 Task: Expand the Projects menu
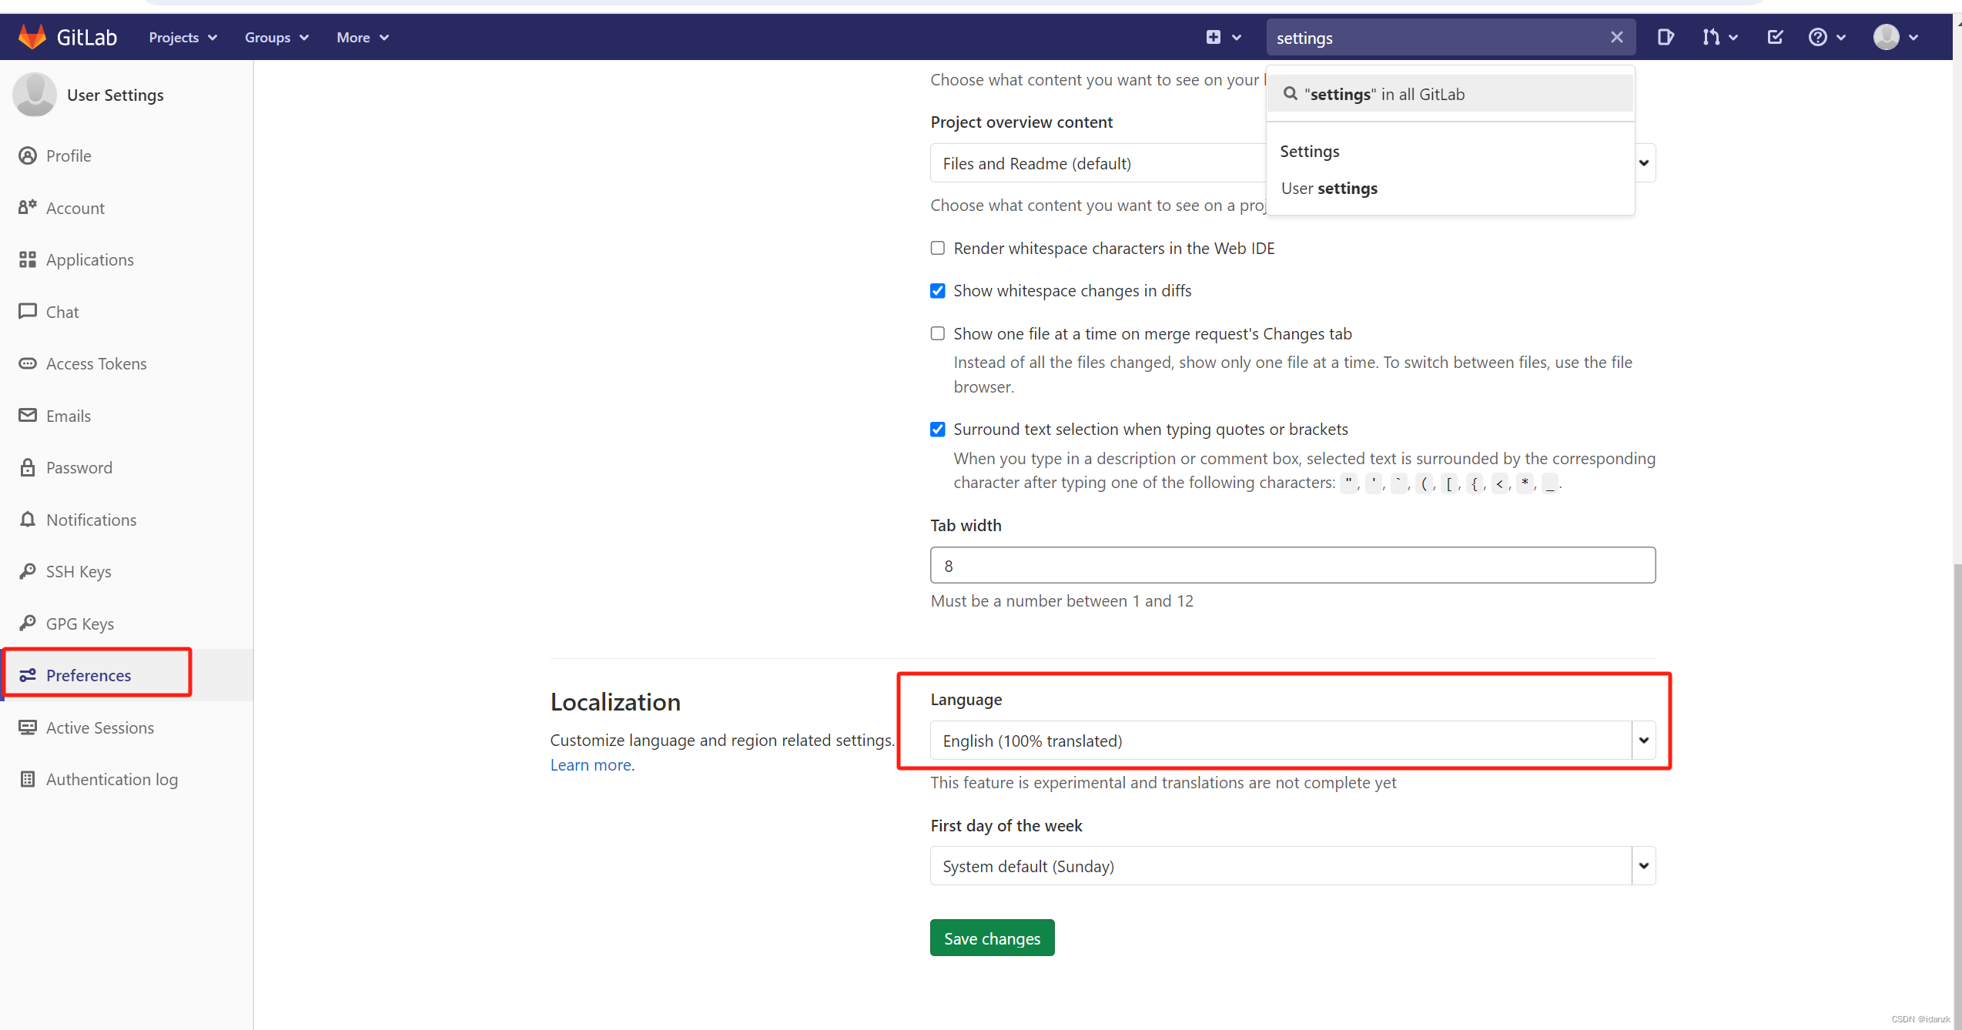(x=182, y=37)
